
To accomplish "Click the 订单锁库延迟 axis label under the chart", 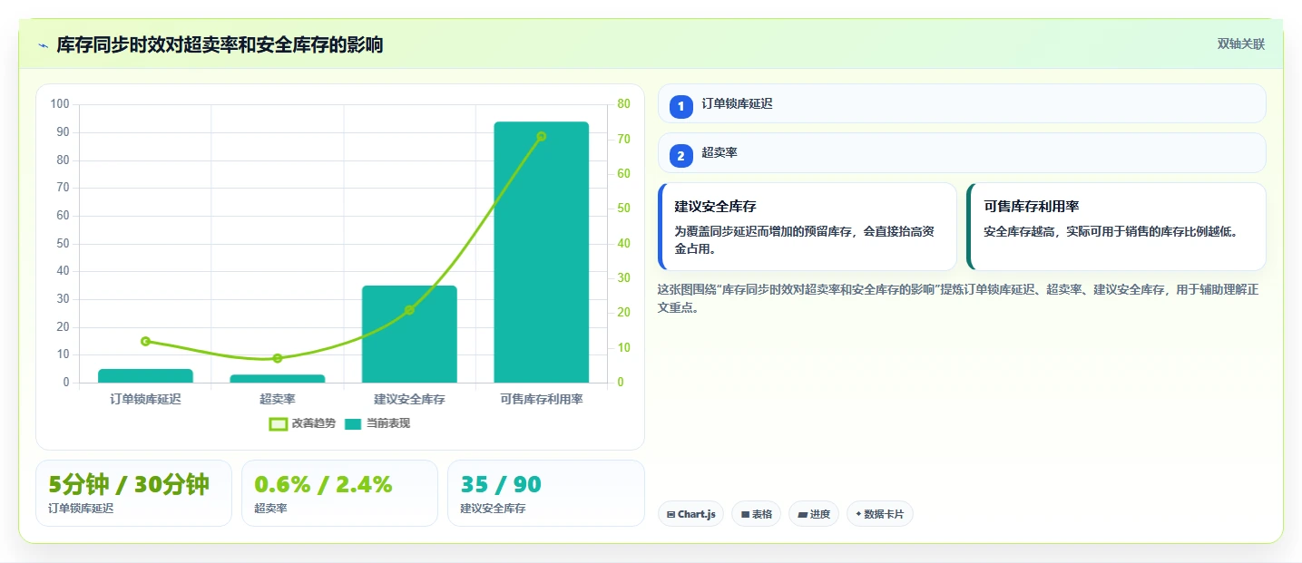I will click(x=145, y=399).
